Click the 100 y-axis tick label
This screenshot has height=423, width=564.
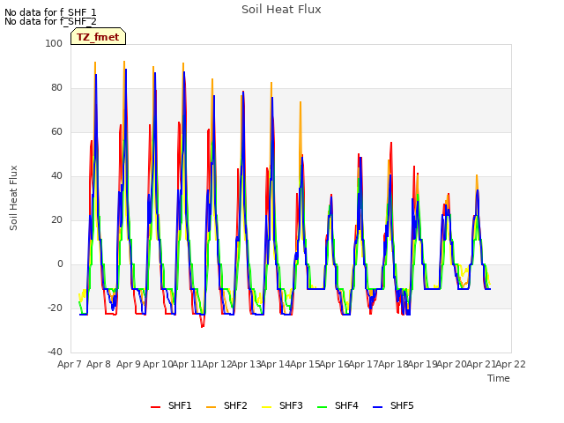54,43
